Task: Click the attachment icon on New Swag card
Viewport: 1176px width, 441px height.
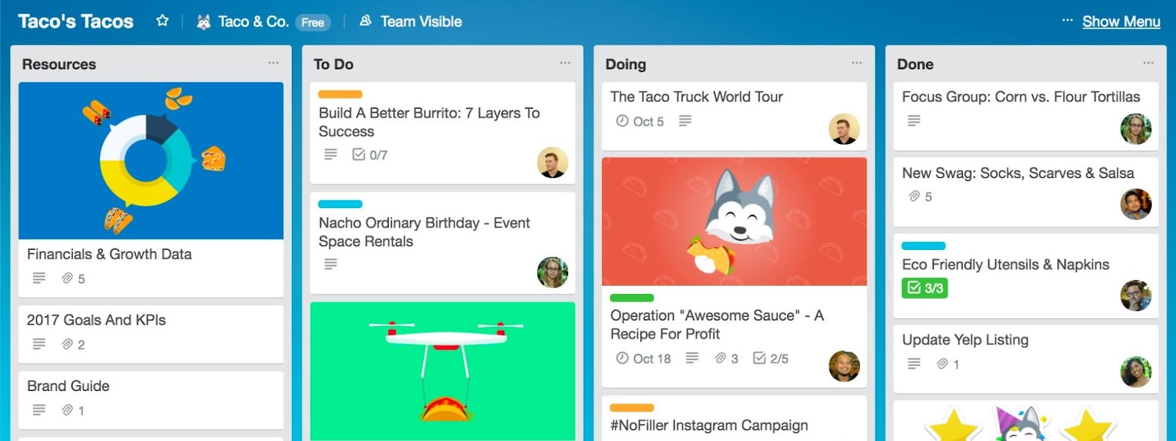Action: 914,196
